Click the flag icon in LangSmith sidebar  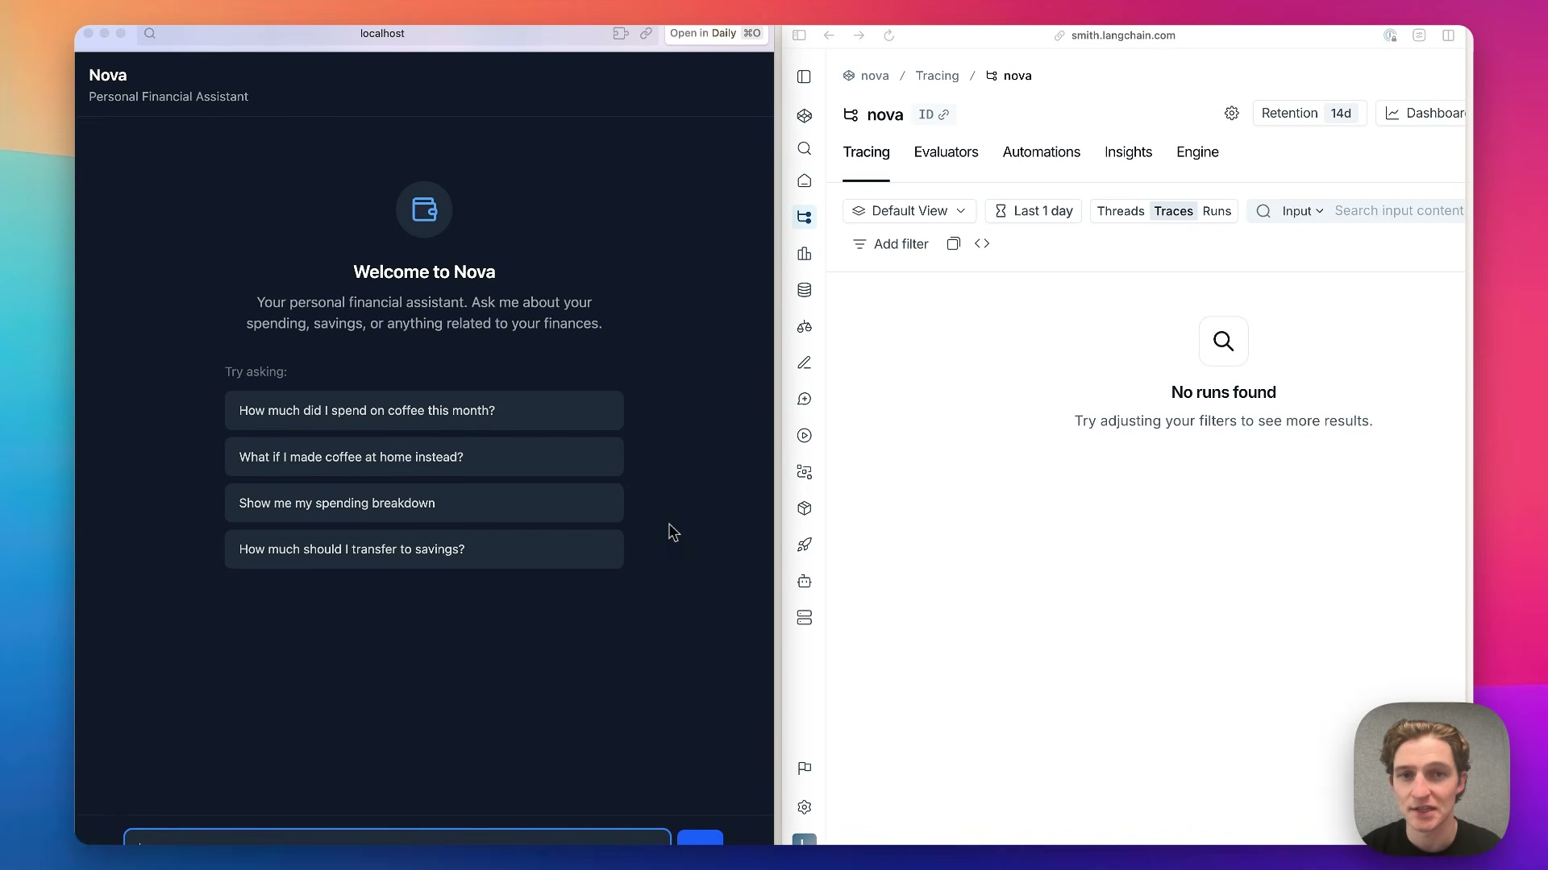[804, 768]
